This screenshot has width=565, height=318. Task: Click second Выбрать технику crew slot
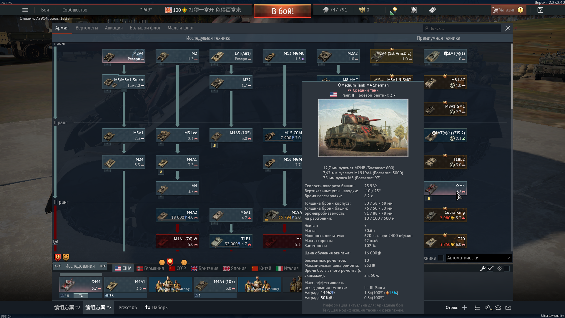coord(260,284)
